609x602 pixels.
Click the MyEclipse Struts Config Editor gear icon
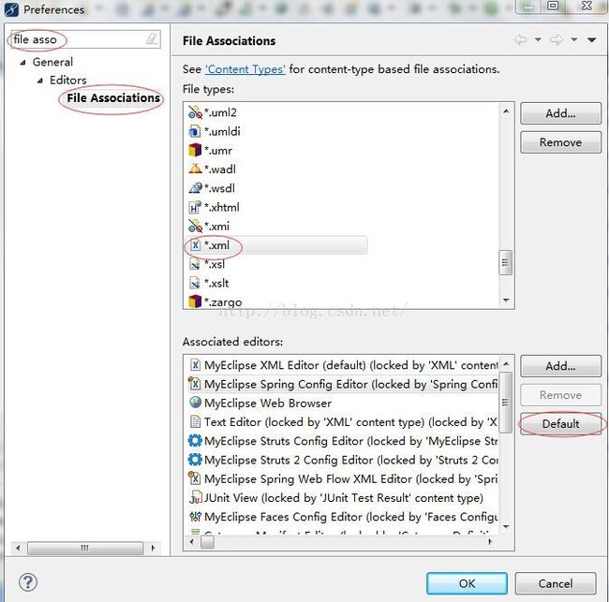pyautogui.click(x=195, y=441)
